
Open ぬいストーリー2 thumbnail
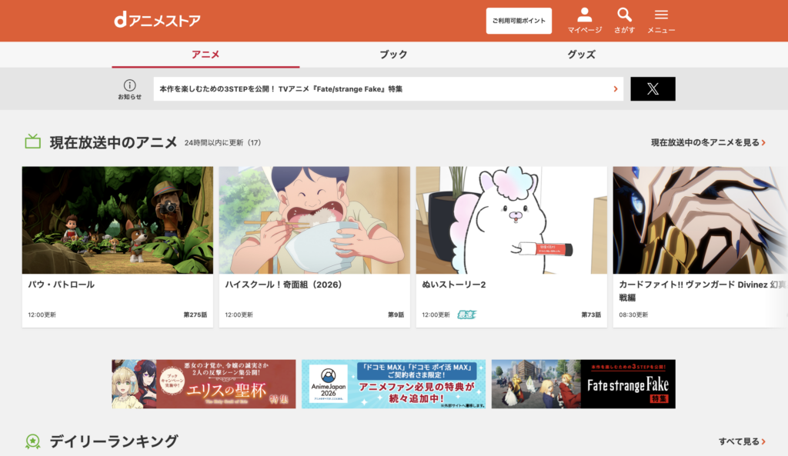(x=511, y=220)
